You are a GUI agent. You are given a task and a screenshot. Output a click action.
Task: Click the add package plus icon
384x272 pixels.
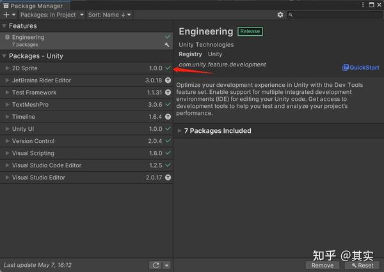pos(6,15)
